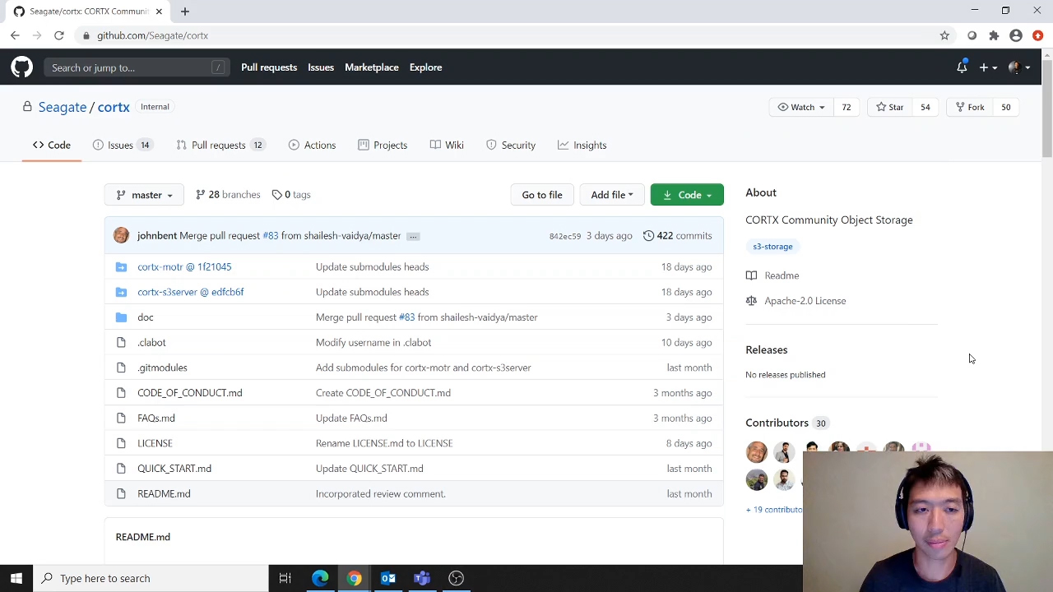The width and height of the screenshot is (1053, 592).
Task: Click the Search or jump to field
Action: (137, 67)
